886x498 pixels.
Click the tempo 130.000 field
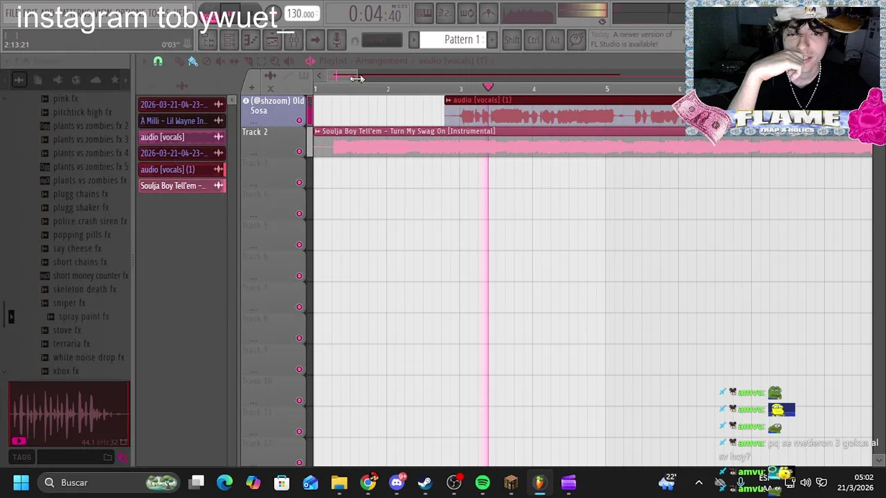pyautogui.click(x=301, y=14)
